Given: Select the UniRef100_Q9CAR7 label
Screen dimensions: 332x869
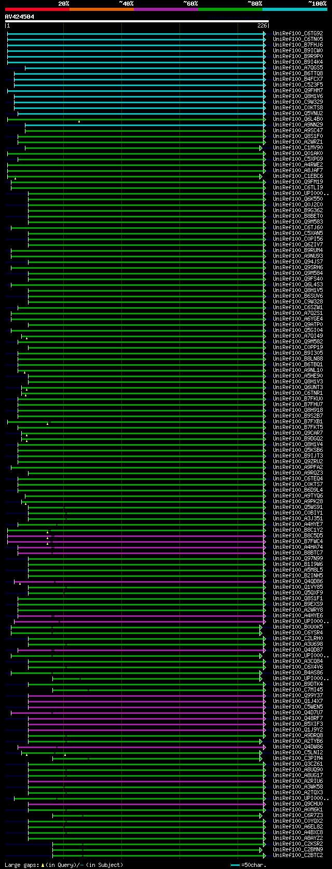Looking at the screenshot, I should point(298,433).
